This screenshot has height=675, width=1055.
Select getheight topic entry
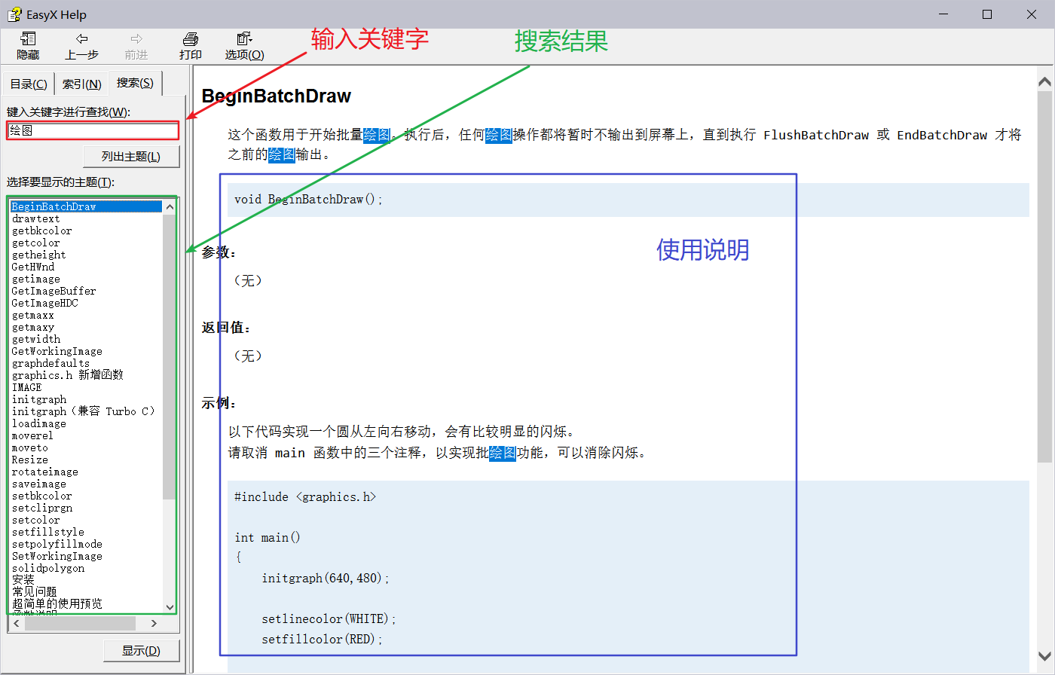38,255
